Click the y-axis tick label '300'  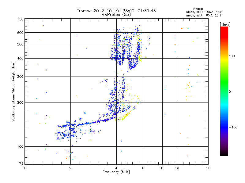[21, 77]
